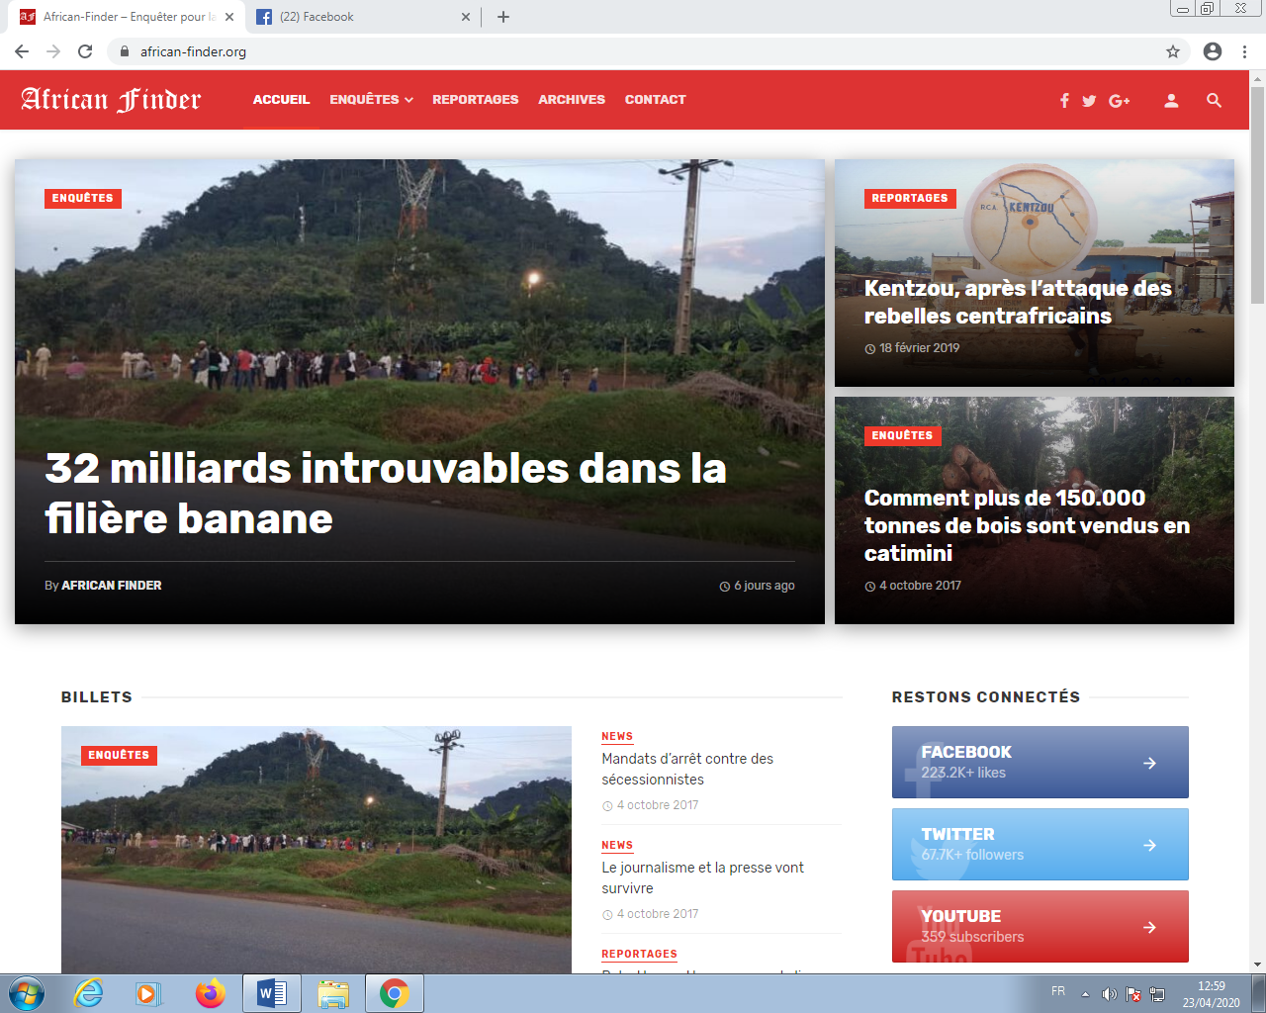This screenshot has height=1013, width=1266.
Task: Switch to Word in the taskbar
Action: 272,993
